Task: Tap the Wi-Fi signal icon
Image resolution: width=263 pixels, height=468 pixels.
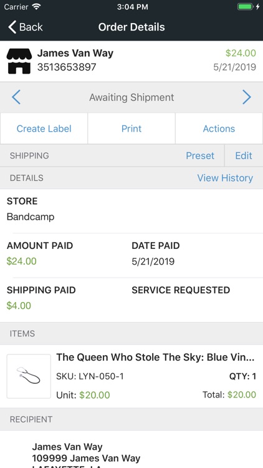Action: click(x=37, y=7)
